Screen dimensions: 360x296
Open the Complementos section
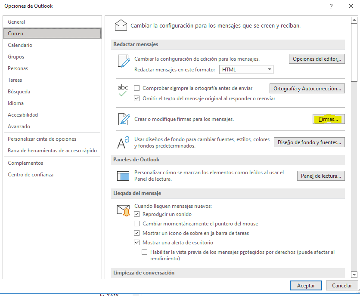53,163
